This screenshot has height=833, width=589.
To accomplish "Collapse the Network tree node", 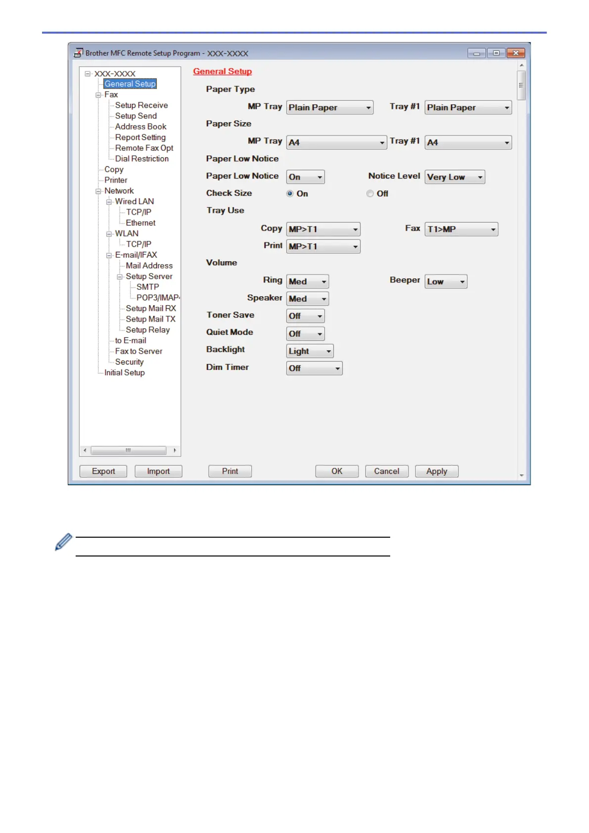I will click(98, 191).
